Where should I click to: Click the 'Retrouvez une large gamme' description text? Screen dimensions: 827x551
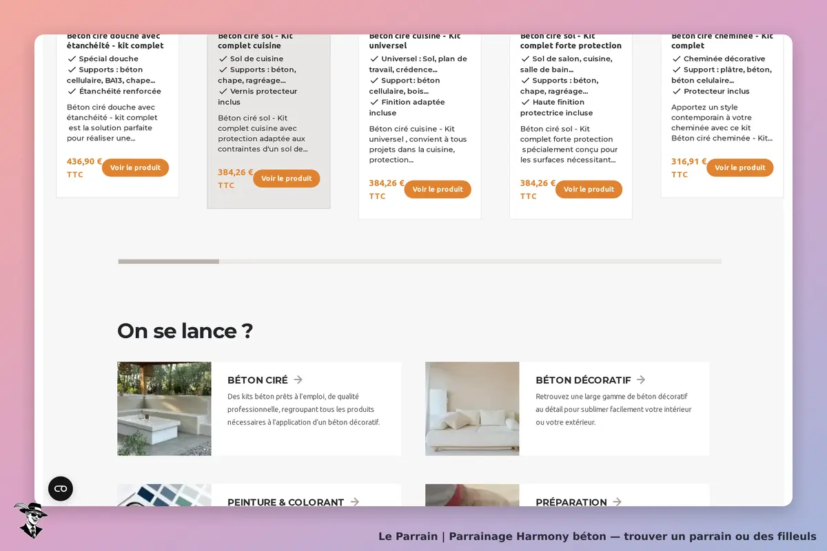click(613, 409)
